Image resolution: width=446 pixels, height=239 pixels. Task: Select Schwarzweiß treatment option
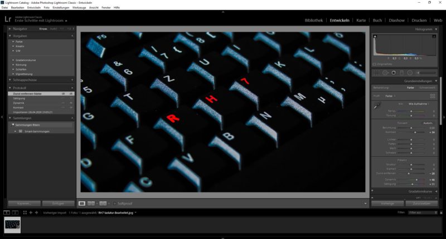[x=426, y=87]
